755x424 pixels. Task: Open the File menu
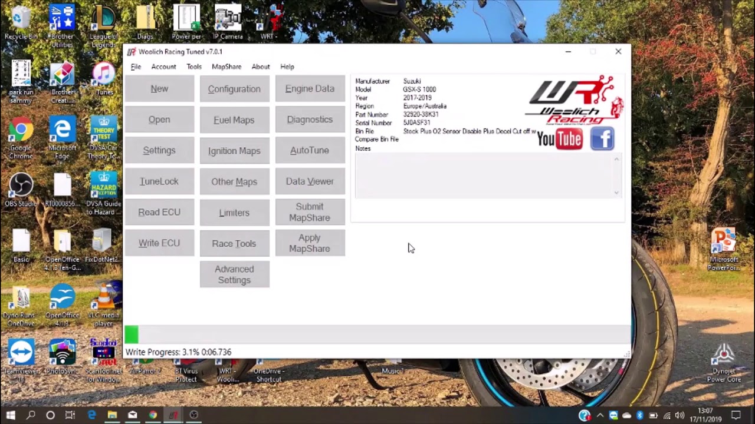[x=136, y=67]
